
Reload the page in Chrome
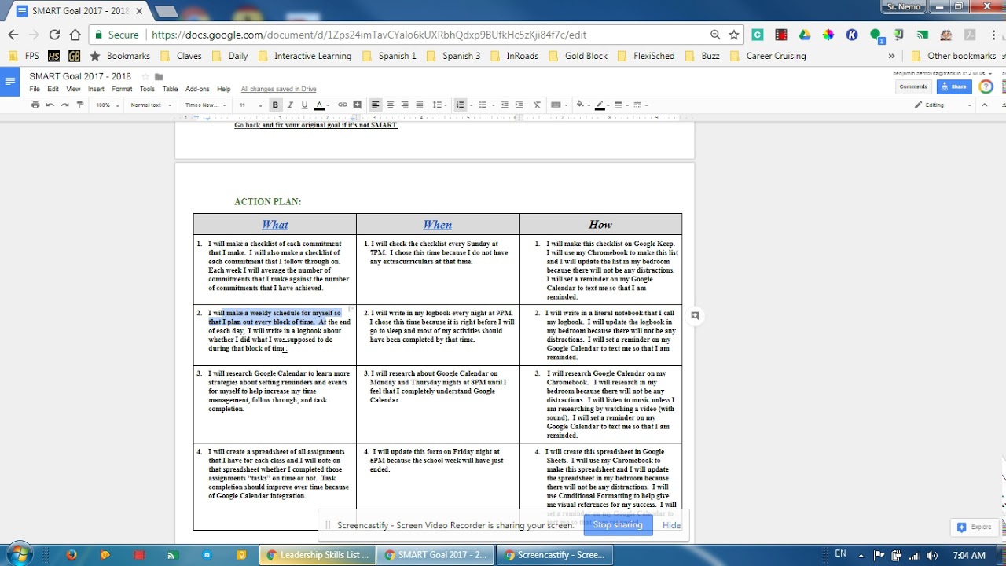[54, 35]
